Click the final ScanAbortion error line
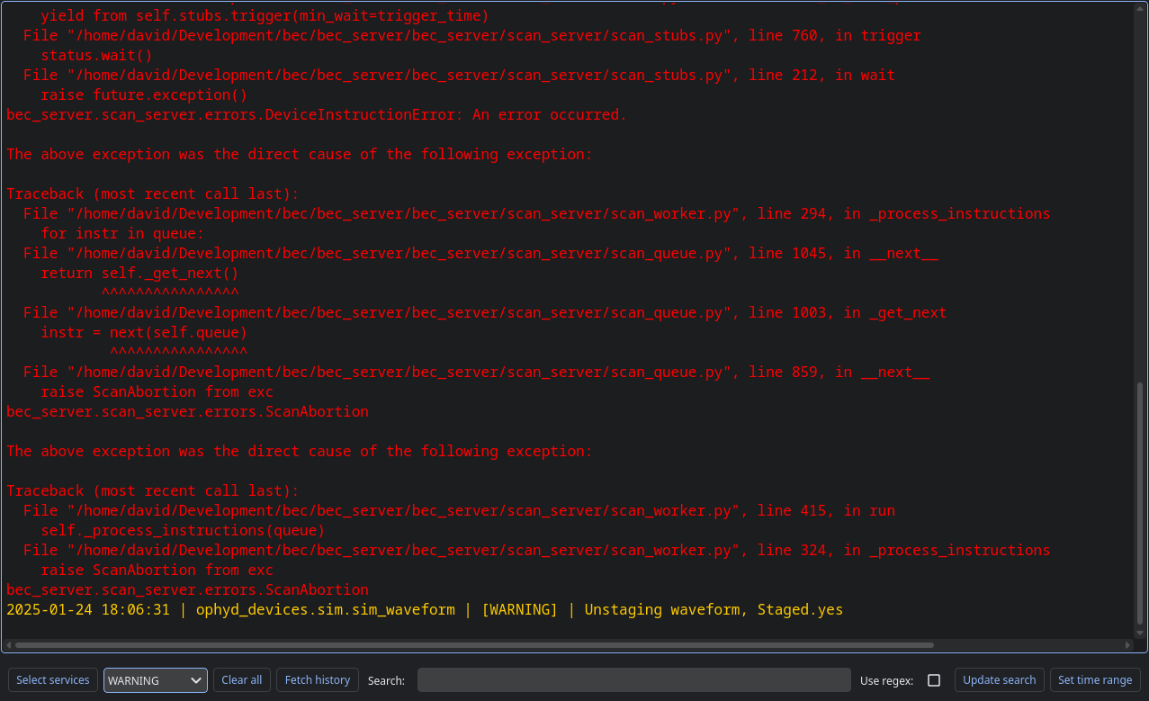This screenshot has height=701, width=1149. coord(187,590)
